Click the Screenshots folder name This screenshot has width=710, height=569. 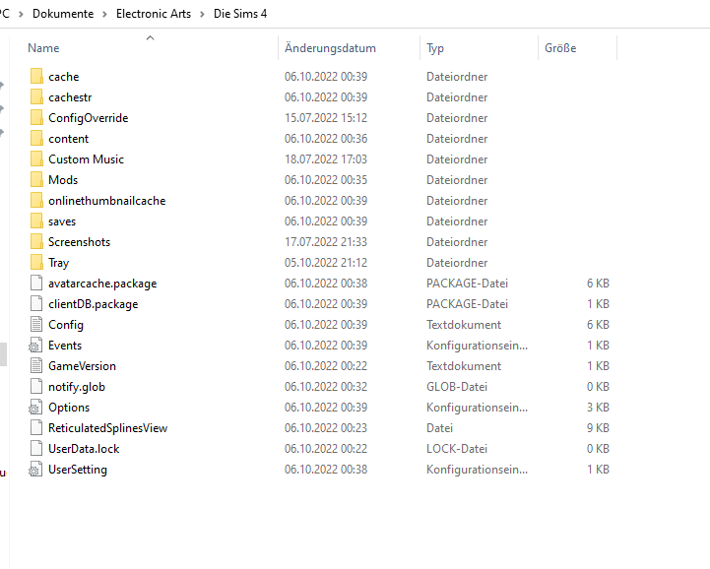point(79,242)
